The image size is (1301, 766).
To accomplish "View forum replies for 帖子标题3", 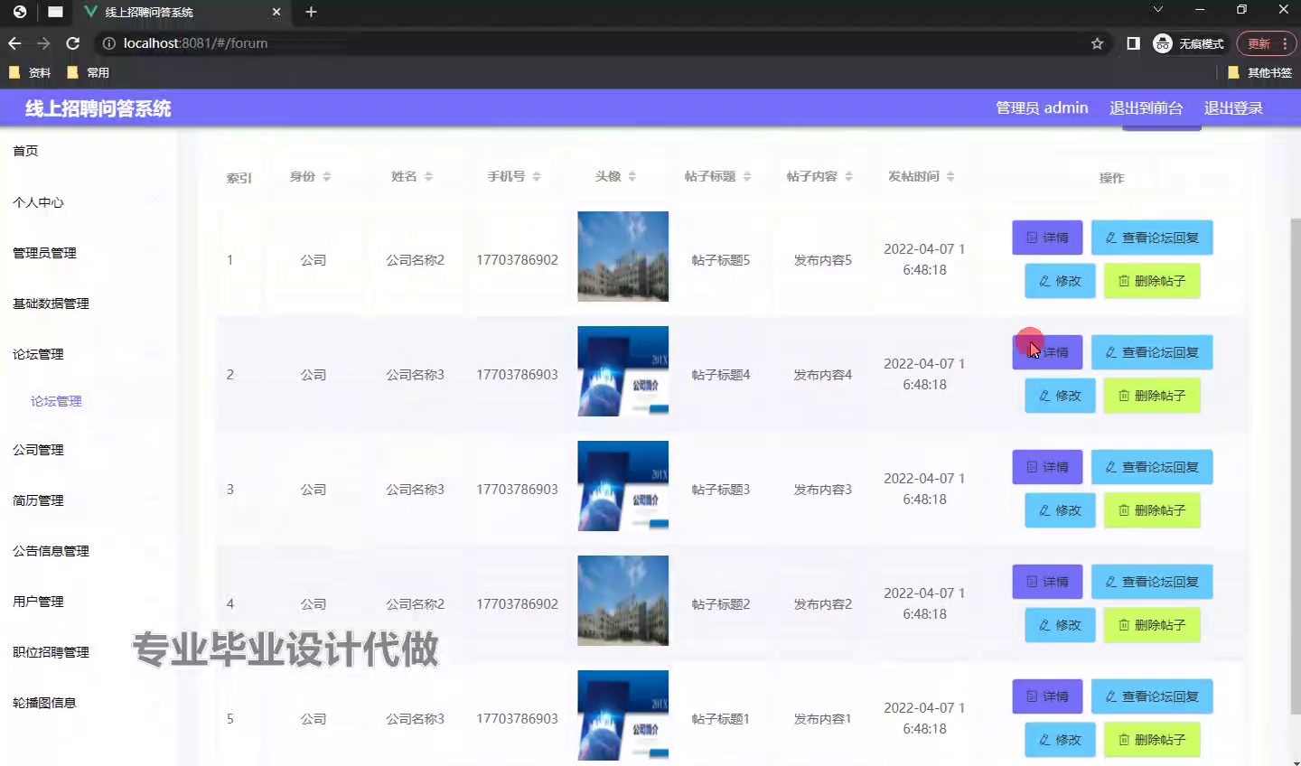I will (1152, 467).
